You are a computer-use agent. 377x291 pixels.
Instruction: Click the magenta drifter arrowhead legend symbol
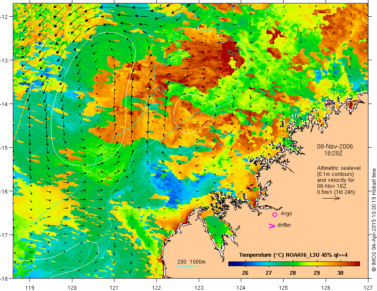pos(272,226)
